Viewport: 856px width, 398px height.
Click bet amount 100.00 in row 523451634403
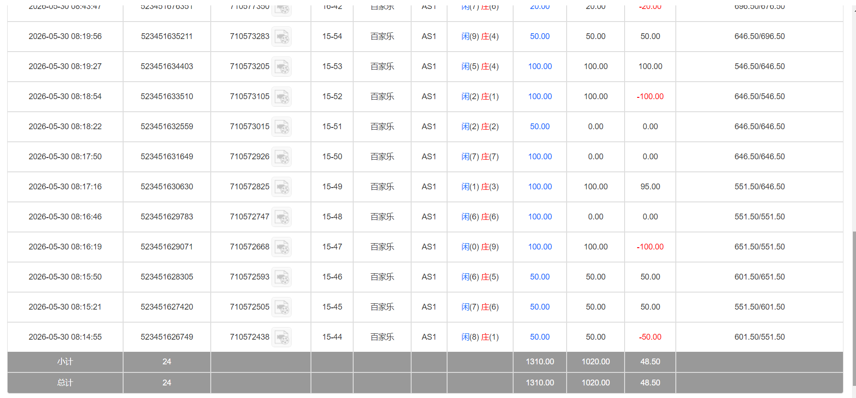pyautogui.click(x=540, y=66)
